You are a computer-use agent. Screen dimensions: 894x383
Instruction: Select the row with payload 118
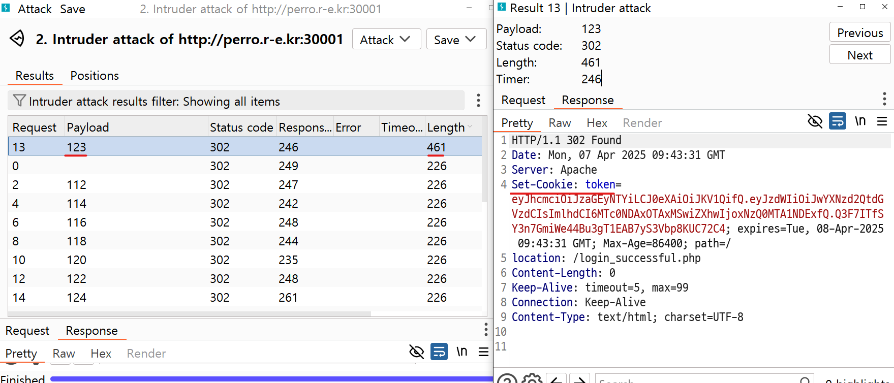coord(245,241)
